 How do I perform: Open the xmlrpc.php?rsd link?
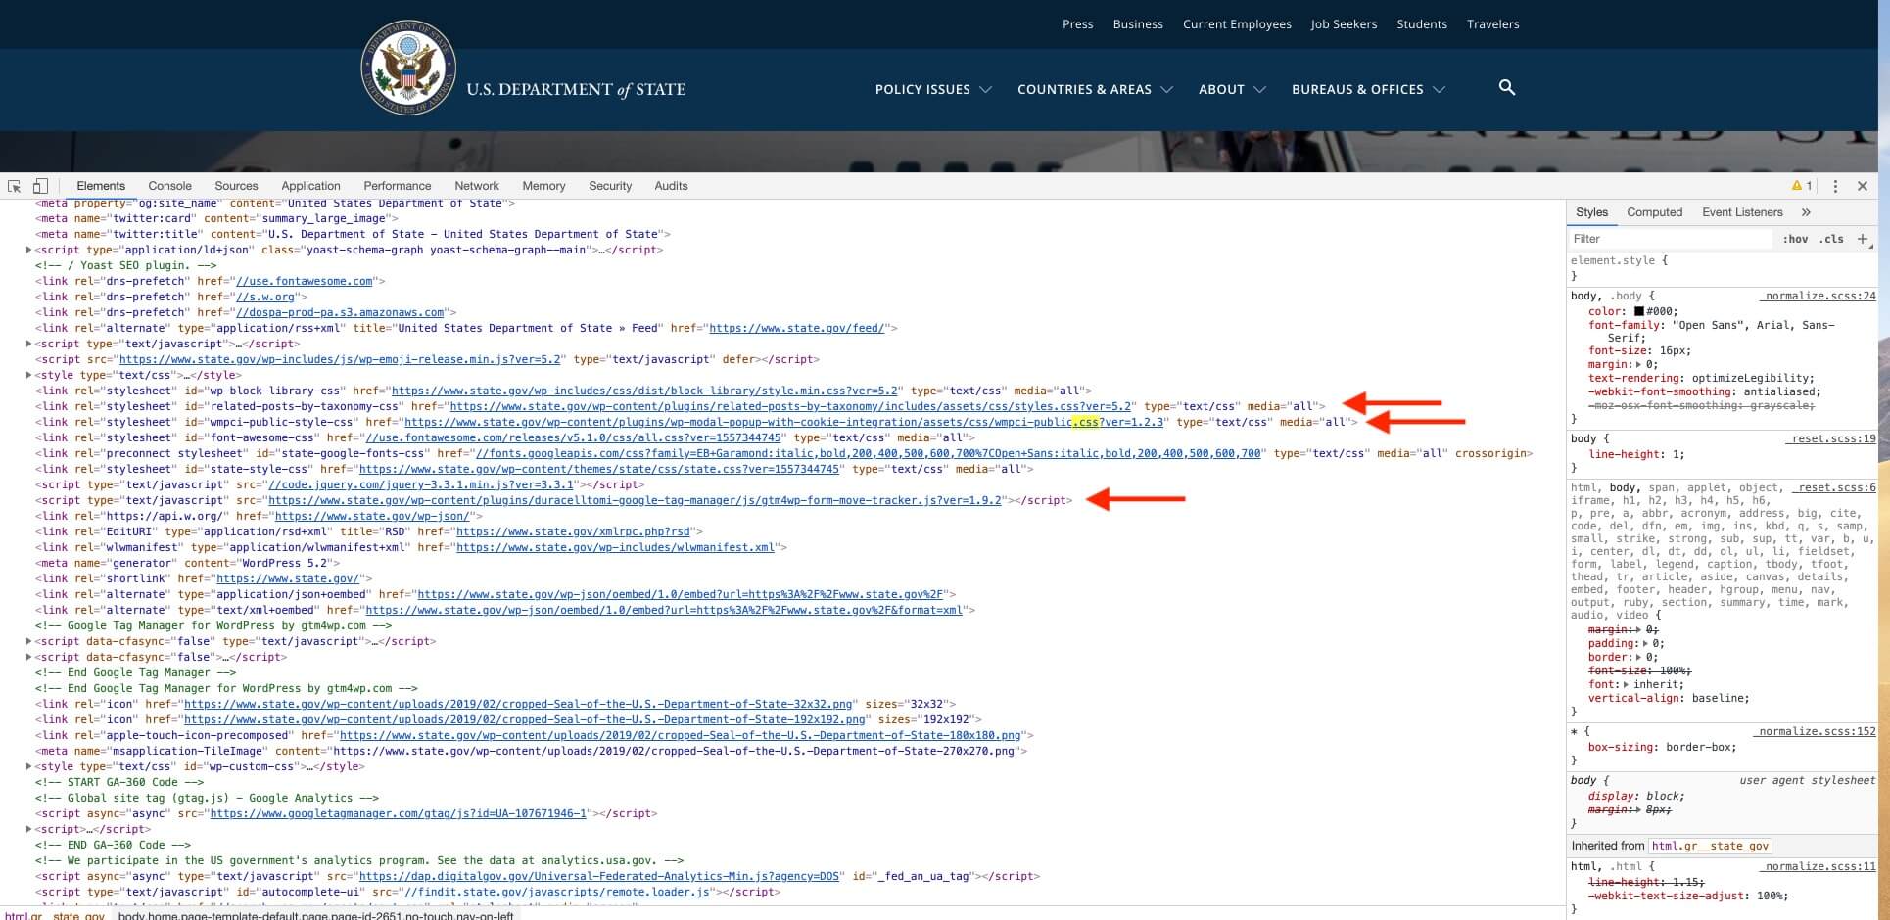pos(573,531)
